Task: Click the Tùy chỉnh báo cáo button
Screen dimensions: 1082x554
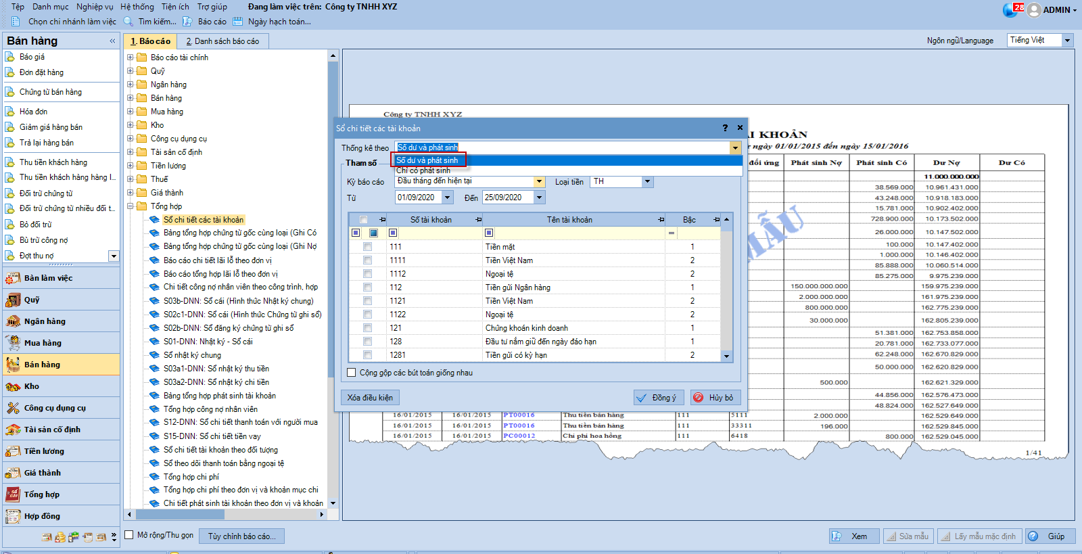Action: (241, 536)
